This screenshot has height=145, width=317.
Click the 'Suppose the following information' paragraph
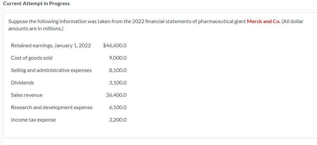tap(156, 25)
